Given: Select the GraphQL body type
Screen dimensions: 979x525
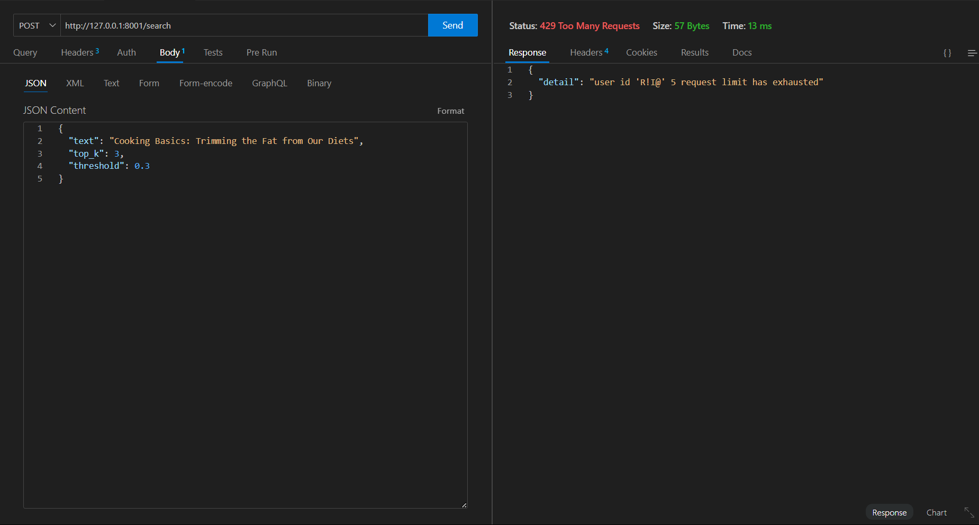Looking at the screenshot, I should (x=269, y=83).
